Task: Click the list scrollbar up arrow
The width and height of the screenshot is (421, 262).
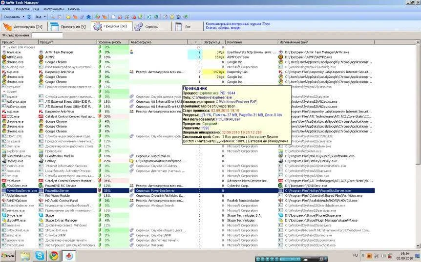Action: pyautogui.click(x=418, y=42)
